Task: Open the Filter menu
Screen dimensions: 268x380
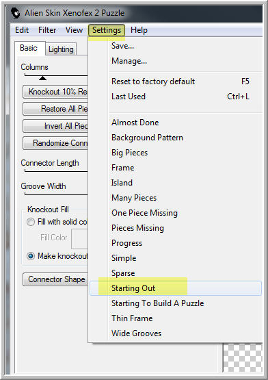Action: point(47,30)
